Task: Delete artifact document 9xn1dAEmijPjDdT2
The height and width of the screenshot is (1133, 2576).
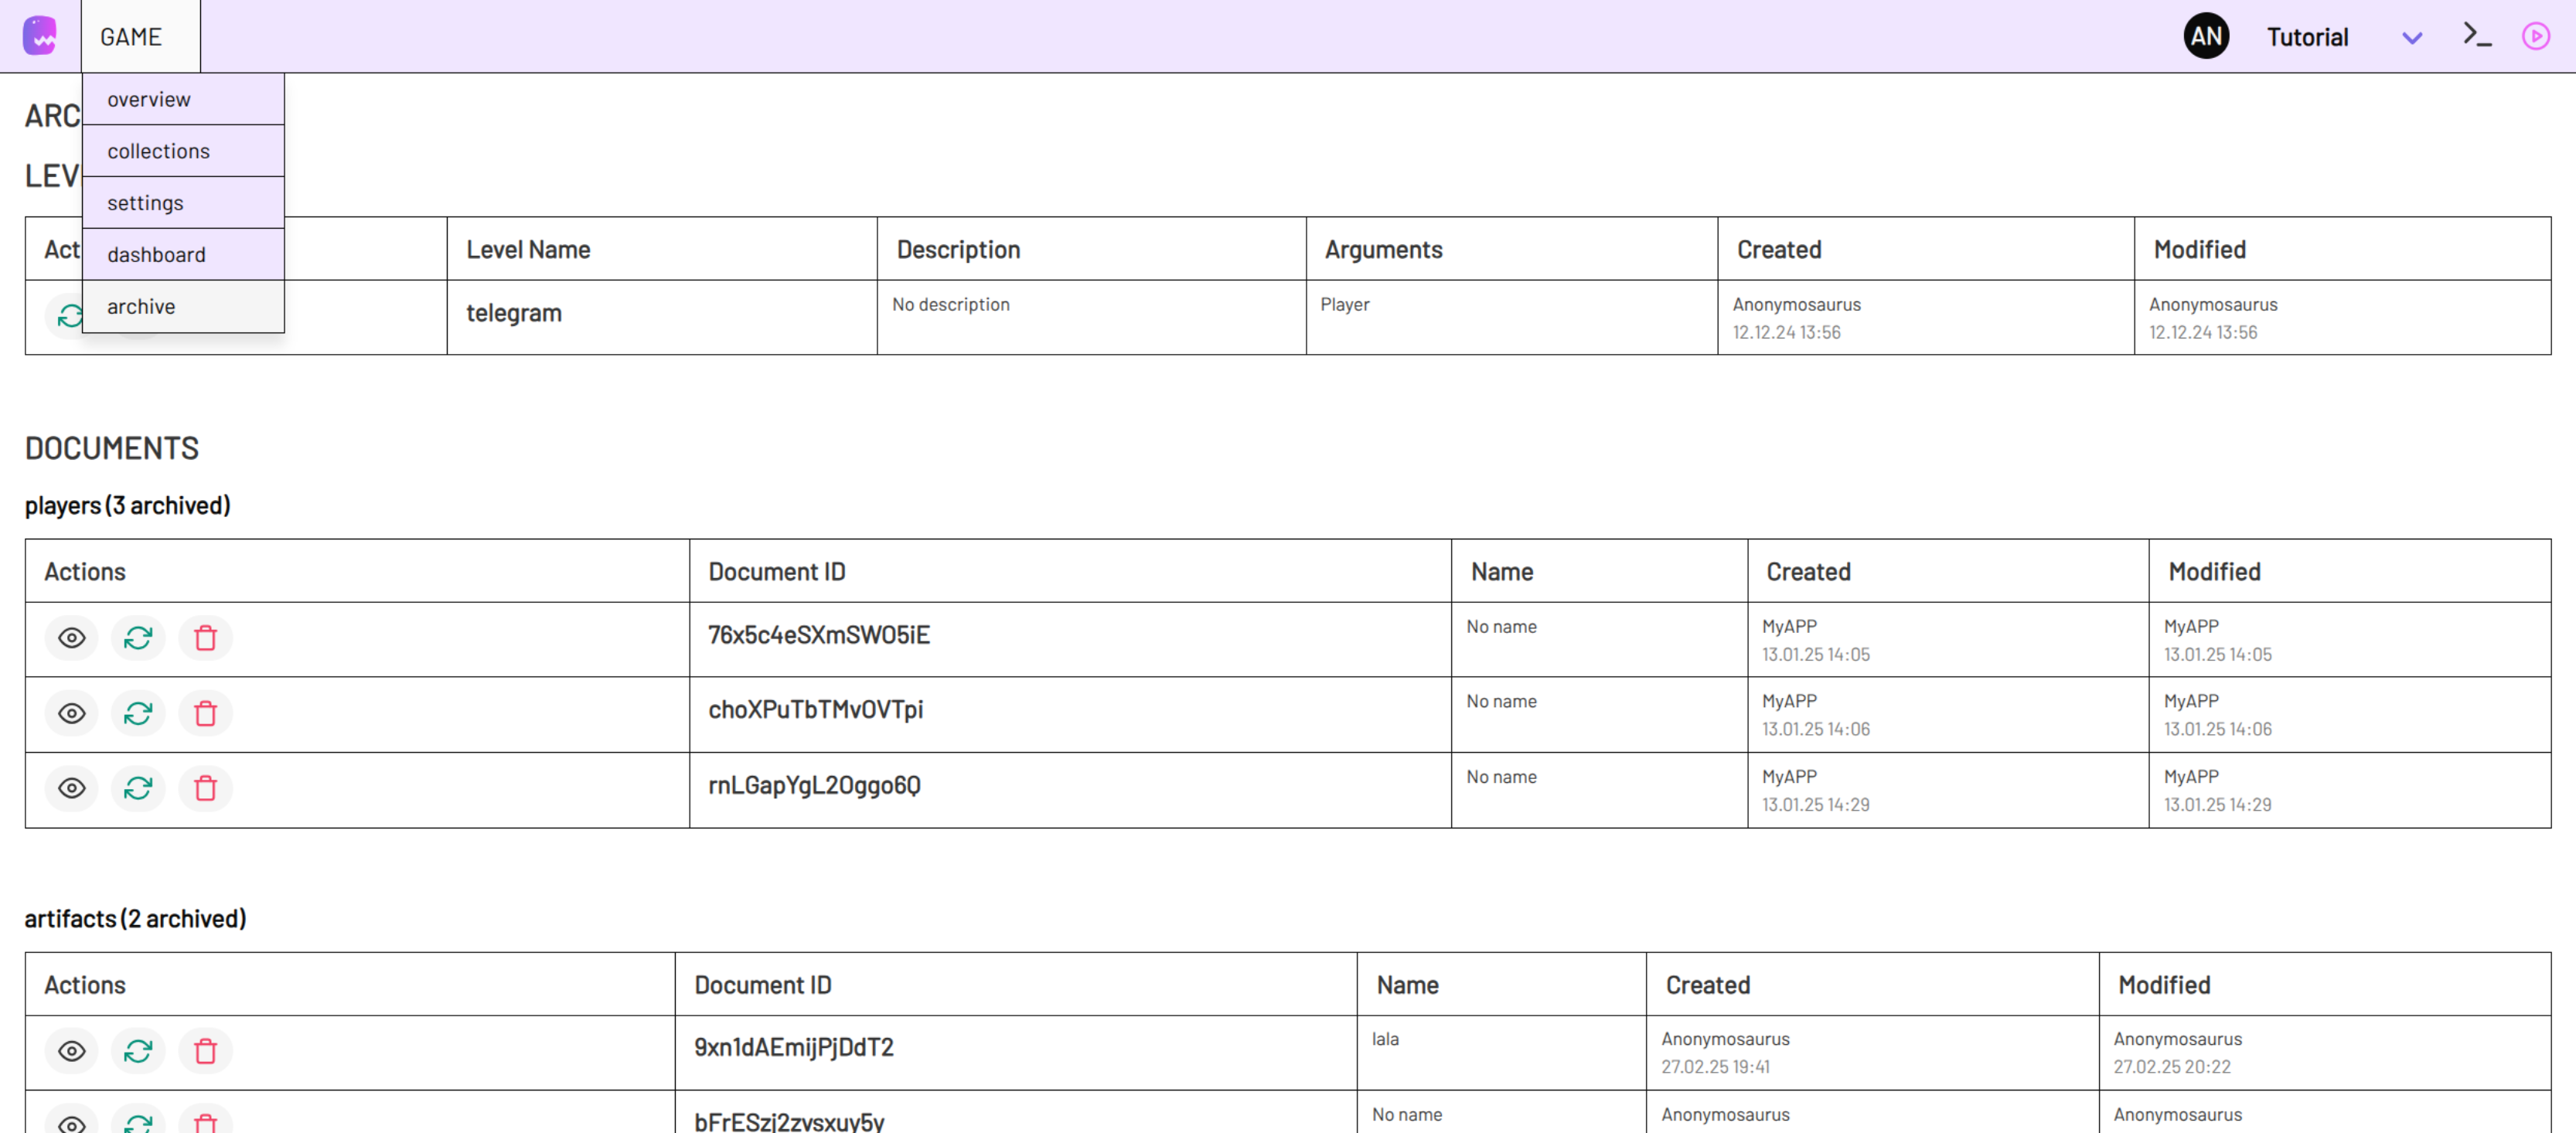Action: tap(205, 1051)
